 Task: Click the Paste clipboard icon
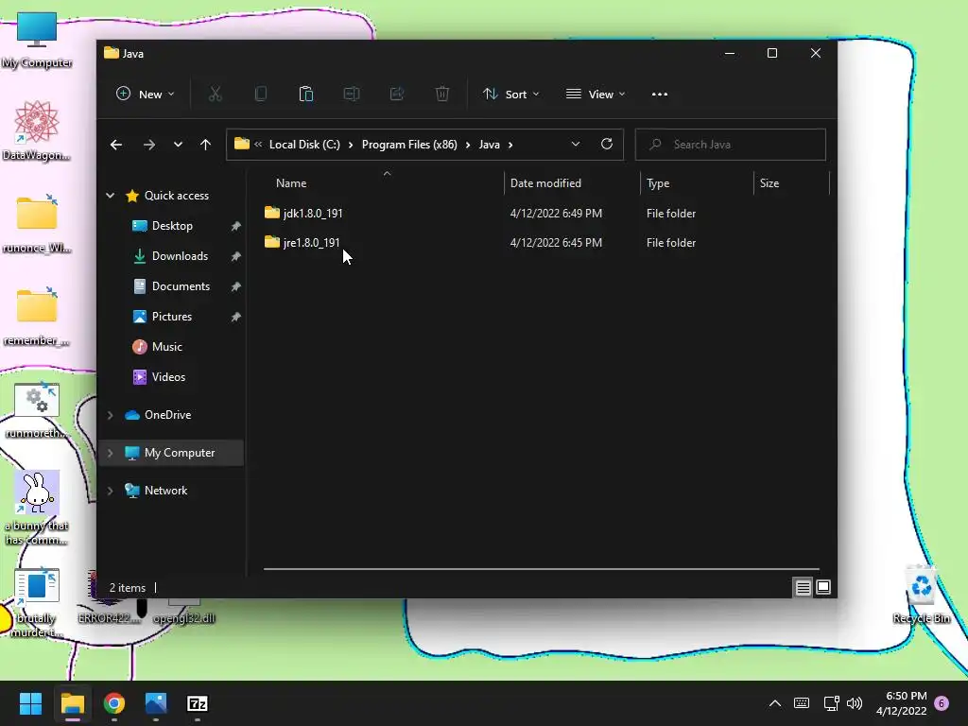click(x=306, y=94)
